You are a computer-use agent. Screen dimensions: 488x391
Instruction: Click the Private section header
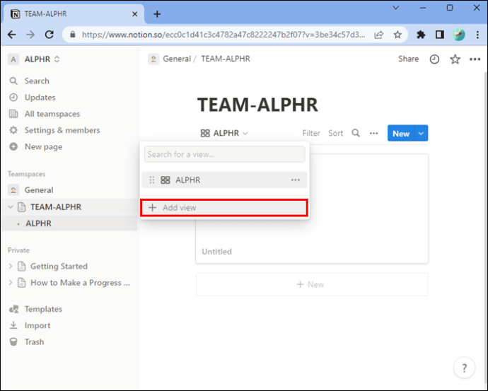tap(18, 250)
